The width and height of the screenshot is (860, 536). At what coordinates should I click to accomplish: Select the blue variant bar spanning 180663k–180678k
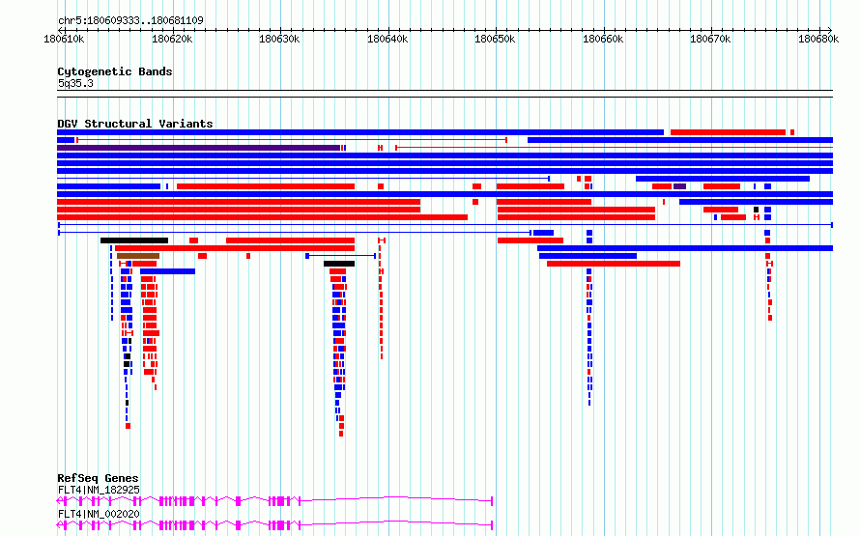pyautogui.click(x=723, y=179)
